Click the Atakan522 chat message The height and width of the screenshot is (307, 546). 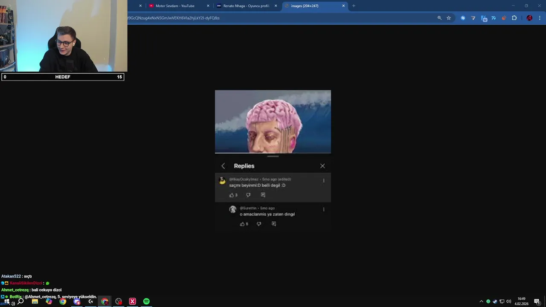(x=17, y=276)
